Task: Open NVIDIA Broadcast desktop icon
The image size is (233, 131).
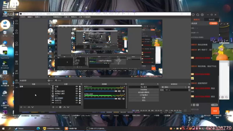Action: pyautogui.click(x=5, y=65)
